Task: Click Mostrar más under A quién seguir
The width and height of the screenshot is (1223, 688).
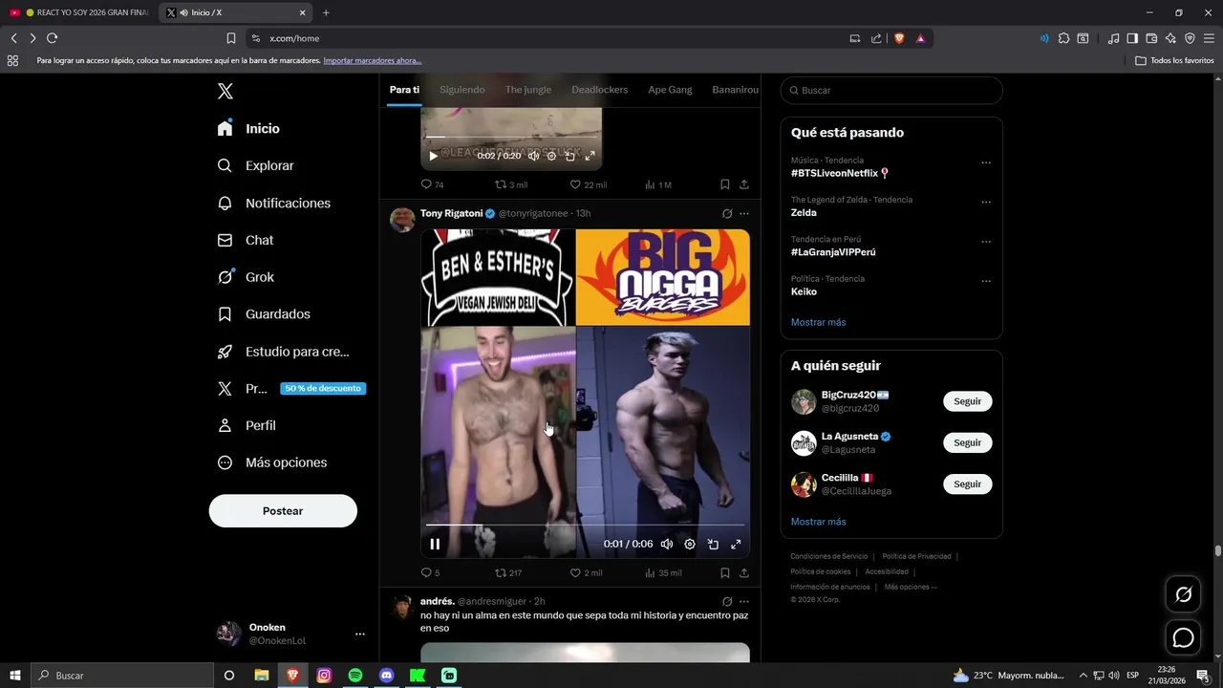Action: coord(818,522)
